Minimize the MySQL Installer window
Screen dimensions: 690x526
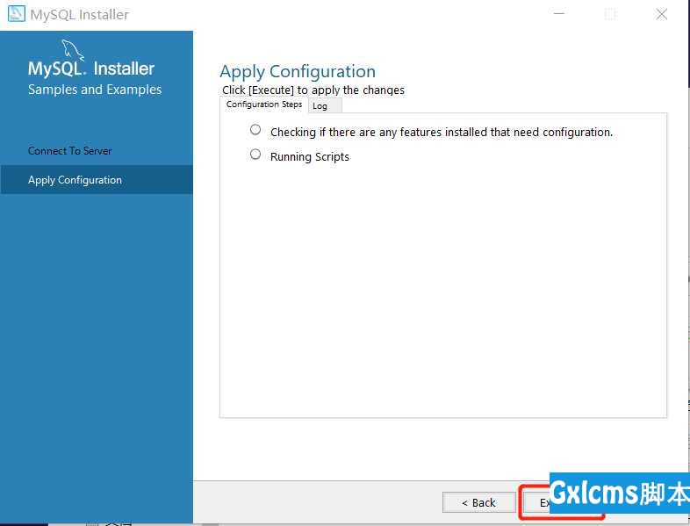coord(559,14)
